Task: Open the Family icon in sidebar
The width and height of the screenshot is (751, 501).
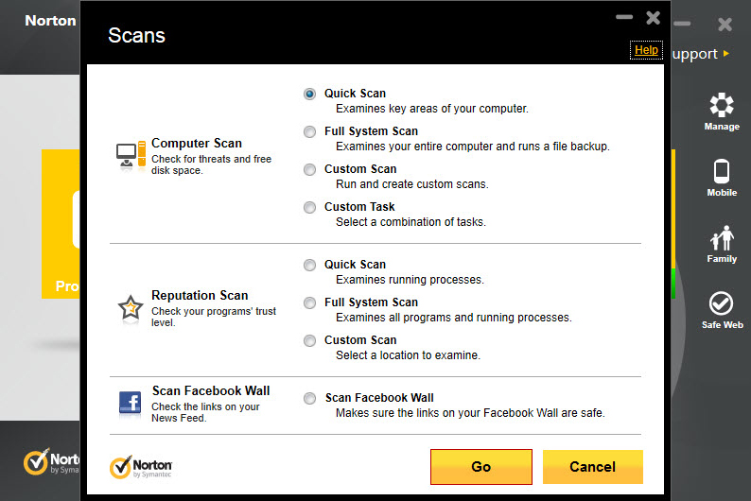Action: click(x=722, y=238)
